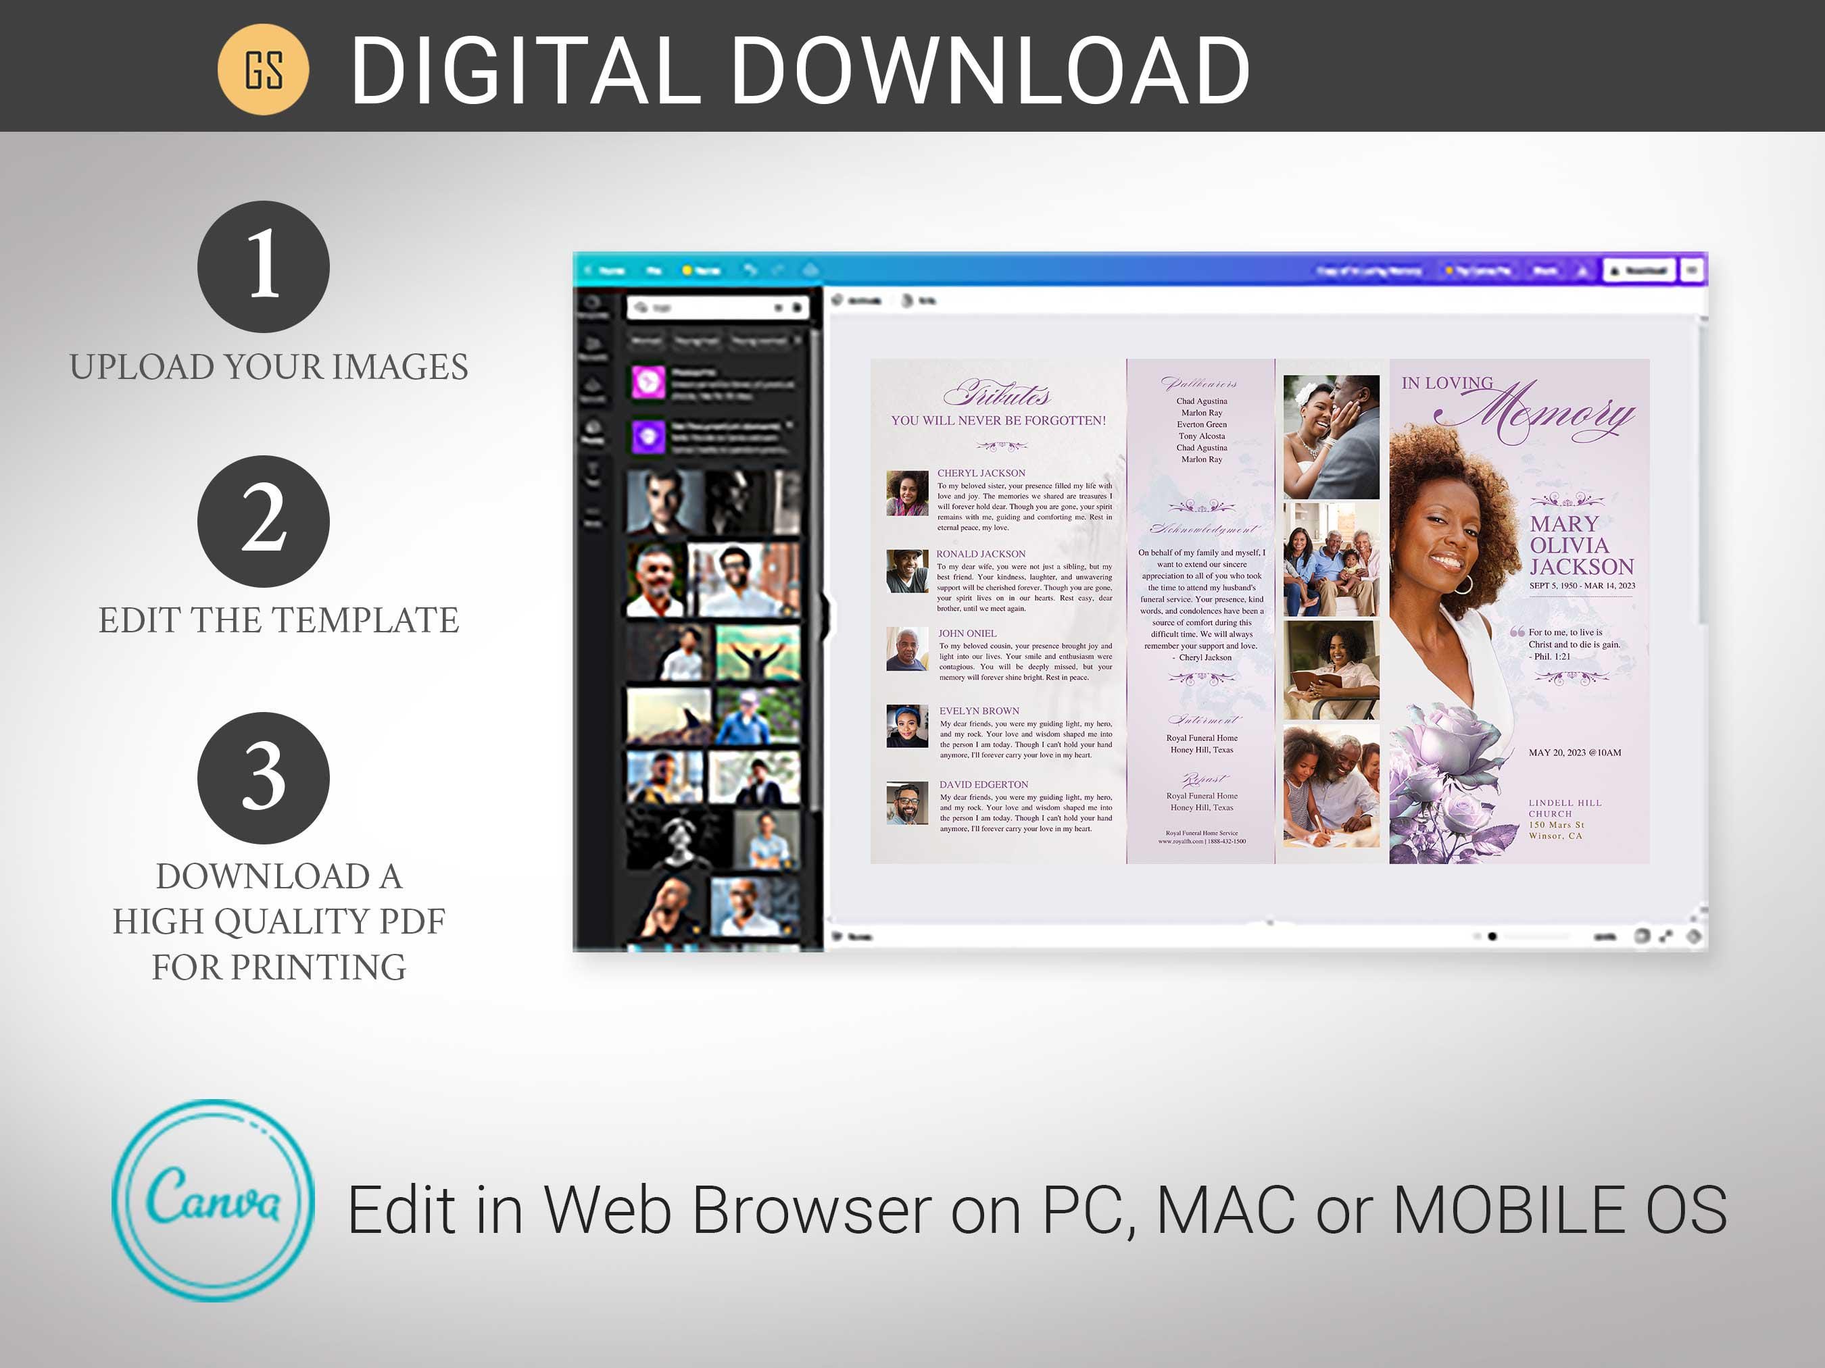Image resolution: width=1825 pixels, height=1368 pixels.
Task: Click the Redo arrow in Canva header
Action: [x=777, y=270]
